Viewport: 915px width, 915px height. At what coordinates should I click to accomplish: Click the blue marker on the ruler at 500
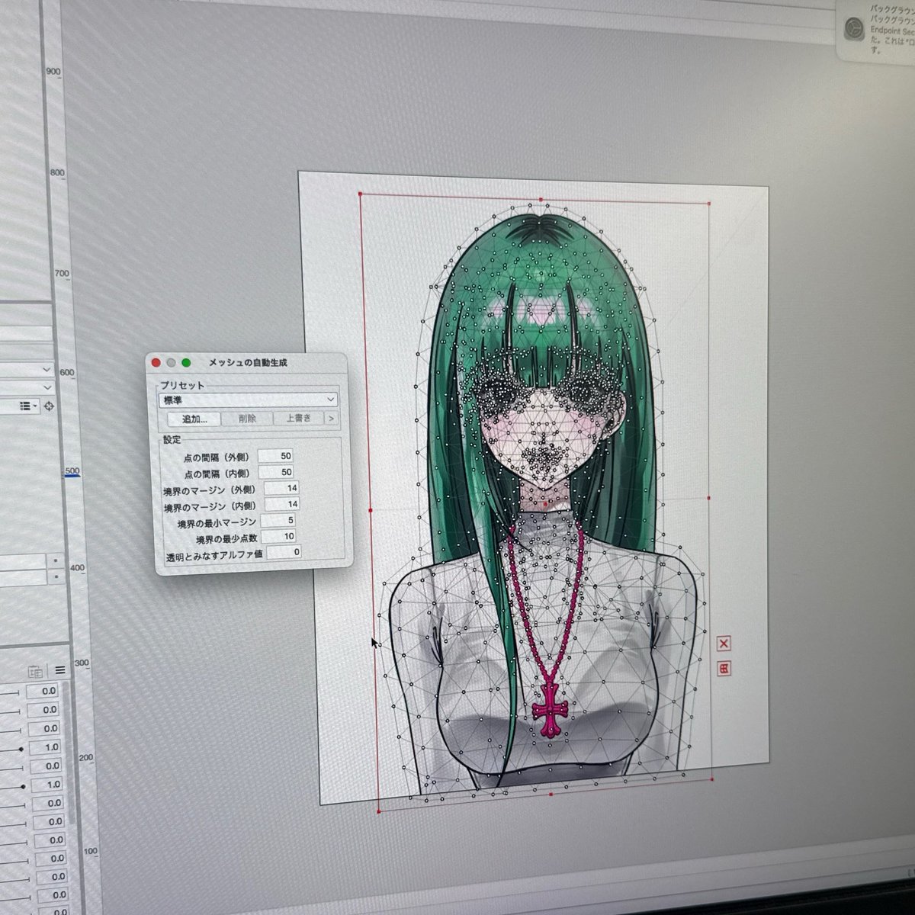pyautogui.click(x=72, y=476)
